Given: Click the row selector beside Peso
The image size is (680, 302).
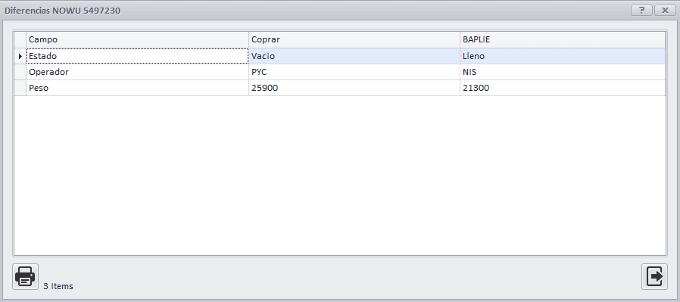Looking at the screenshot, I should [x=20, y=88].
